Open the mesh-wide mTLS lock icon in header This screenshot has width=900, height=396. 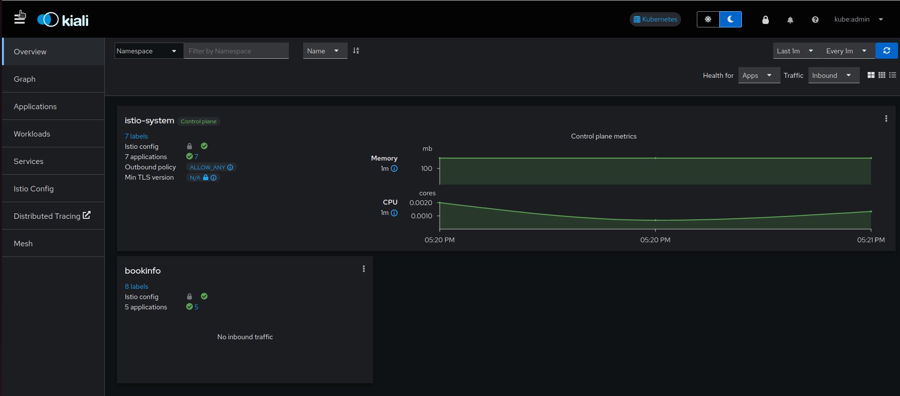(x=765, y=20)
